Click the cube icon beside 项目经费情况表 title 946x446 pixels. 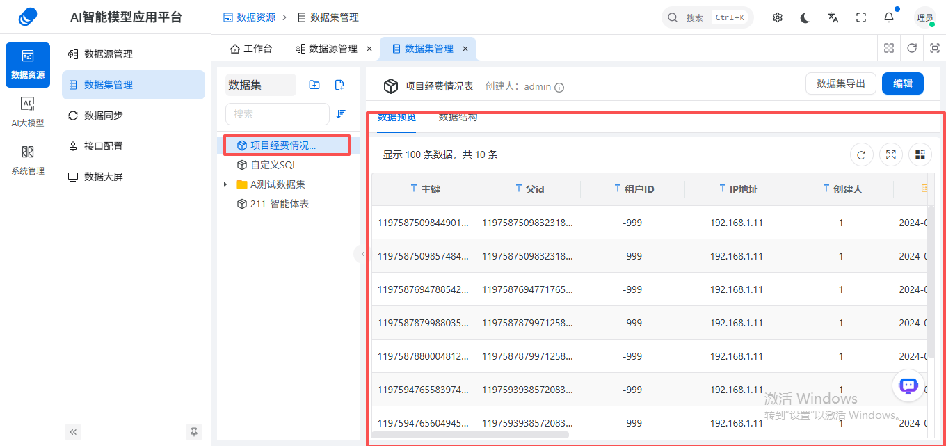click(391, 86)
